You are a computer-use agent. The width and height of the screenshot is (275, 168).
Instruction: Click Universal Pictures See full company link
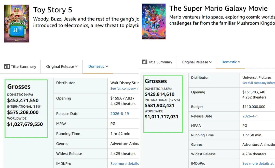pos(258,83)
